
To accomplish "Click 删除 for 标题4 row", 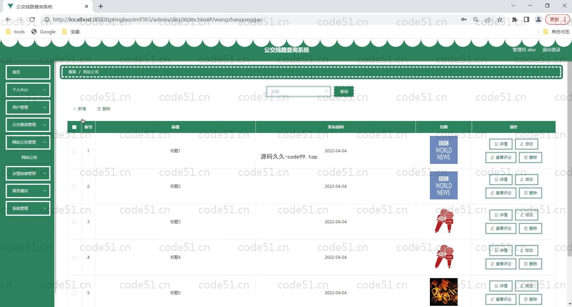I will click(531, 264).
